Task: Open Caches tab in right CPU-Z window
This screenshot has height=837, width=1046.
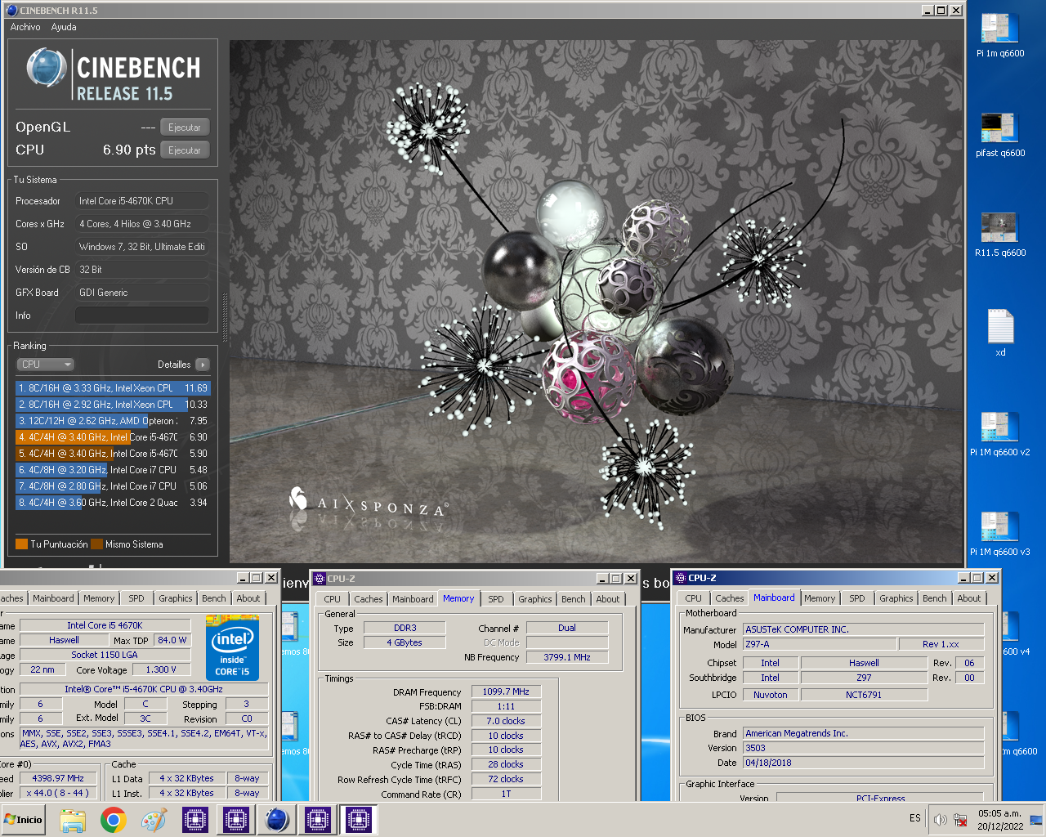Action: [730, 598]
